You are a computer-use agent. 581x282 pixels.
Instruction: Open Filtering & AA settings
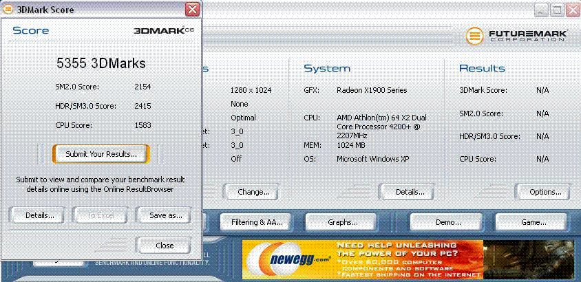coord(257,222)
